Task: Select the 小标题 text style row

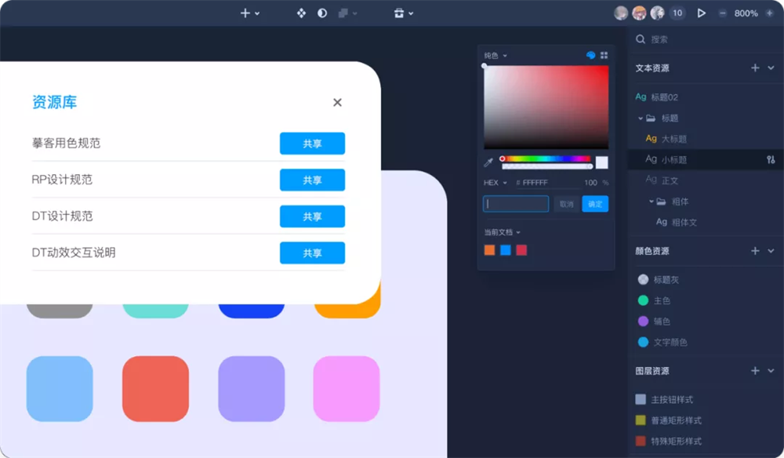Action: [x=706, y=159]
